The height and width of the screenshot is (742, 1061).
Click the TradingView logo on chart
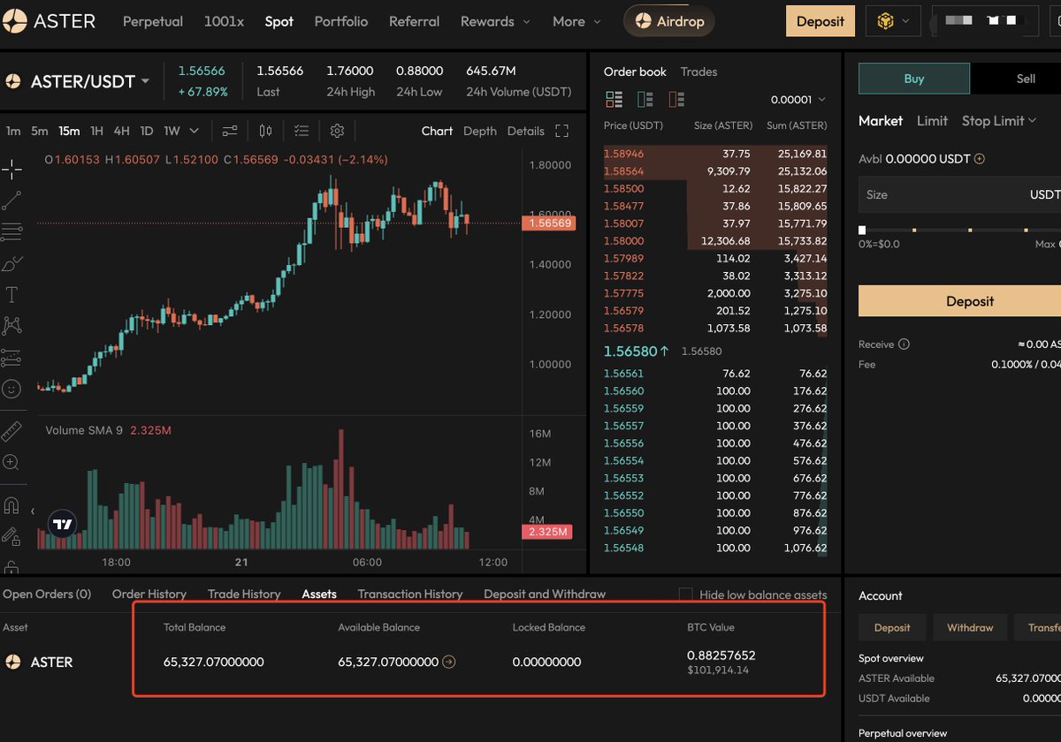(62, 524)
